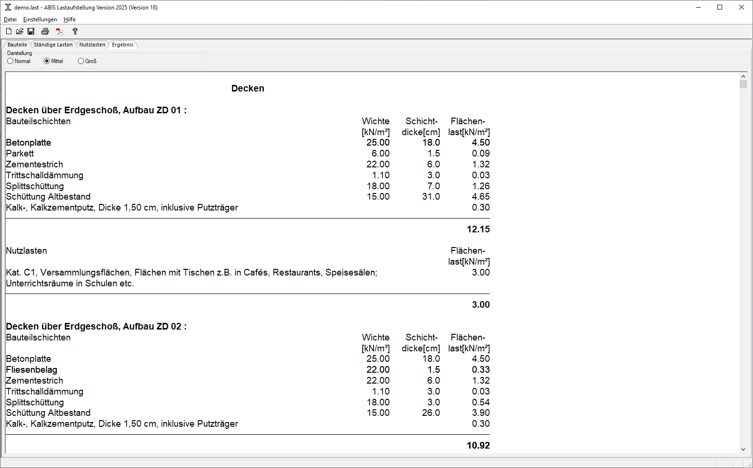This screenshot has width=753, height=468.
Task: Switch to the Bauteile tab
Action: click(x=17, y=45)
